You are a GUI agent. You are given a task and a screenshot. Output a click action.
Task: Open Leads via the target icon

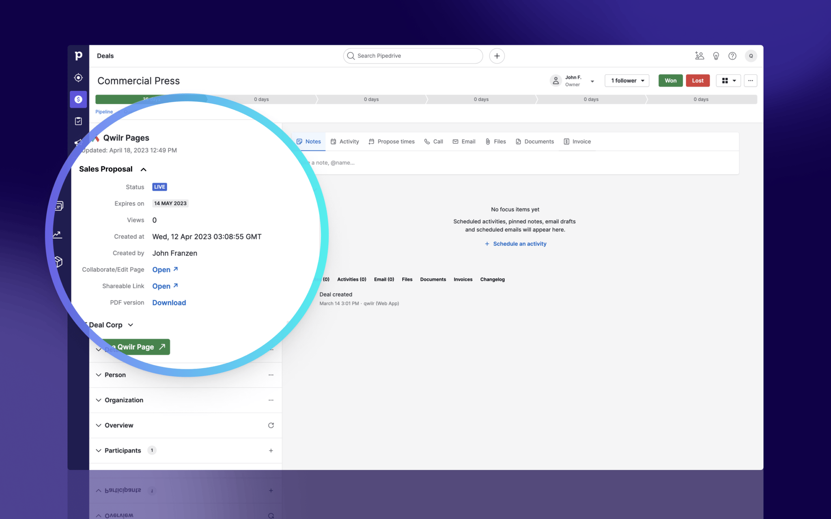[78, 77]
